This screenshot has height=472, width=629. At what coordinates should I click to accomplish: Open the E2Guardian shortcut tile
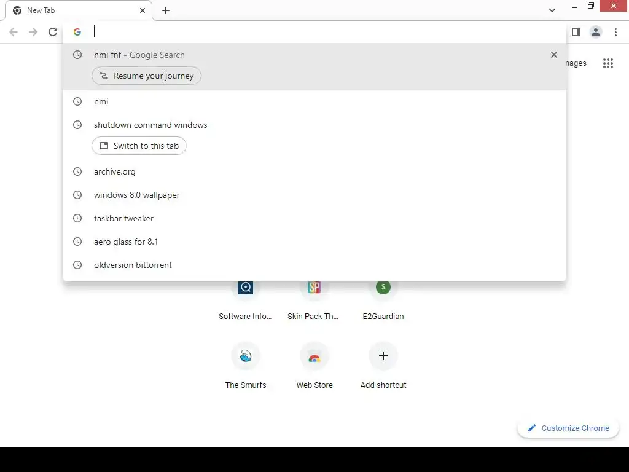[x=383, y=299]
